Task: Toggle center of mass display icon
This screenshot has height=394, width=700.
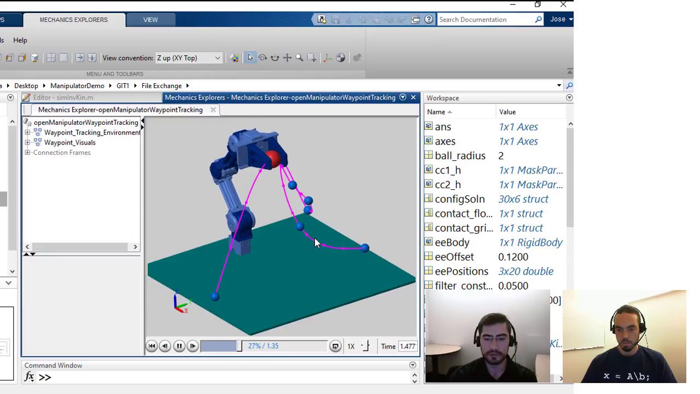Action: 340,57
